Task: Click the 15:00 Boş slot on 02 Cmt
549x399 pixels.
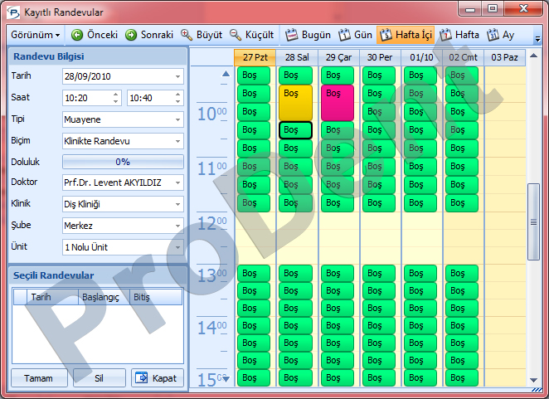Action: click(x=461, y=378)
